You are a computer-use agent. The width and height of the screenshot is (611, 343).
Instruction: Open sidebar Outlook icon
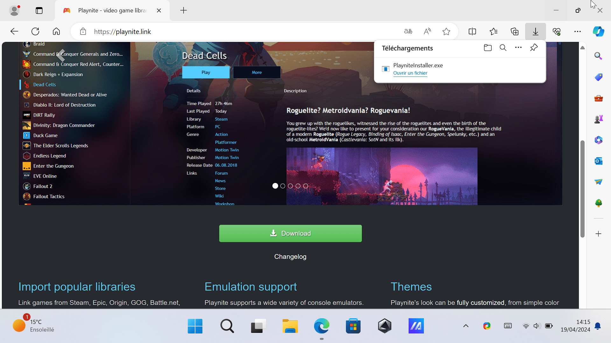599,161
